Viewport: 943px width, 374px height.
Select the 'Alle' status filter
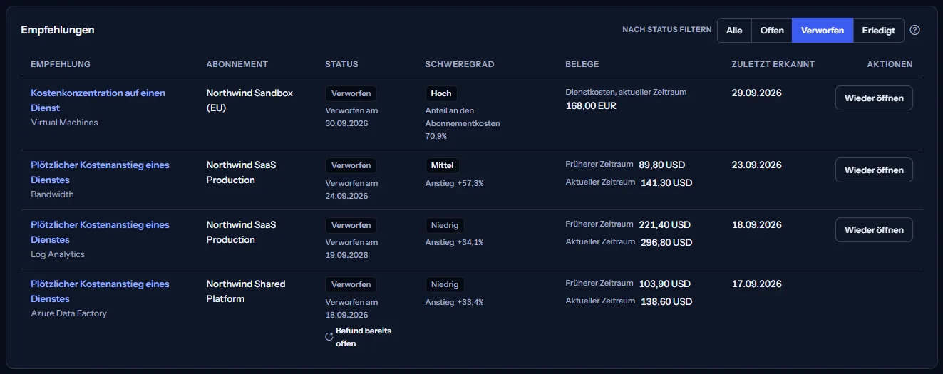click(x=734, y=31)
